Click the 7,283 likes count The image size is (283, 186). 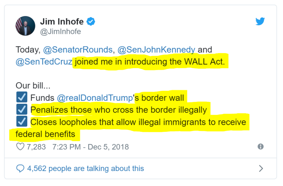tap(37, 147)
